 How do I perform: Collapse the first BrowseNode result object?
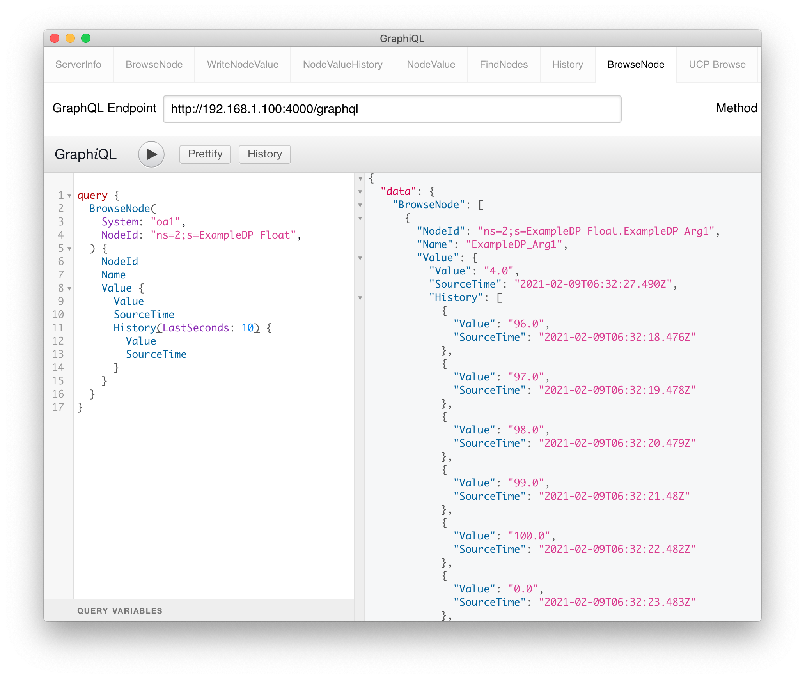(x=360, y=219)
